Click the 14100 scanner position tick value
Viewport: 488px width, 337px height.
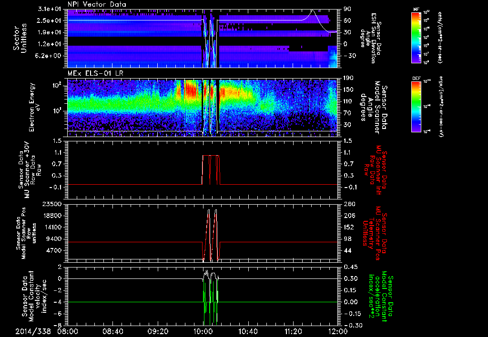(52, 227)
